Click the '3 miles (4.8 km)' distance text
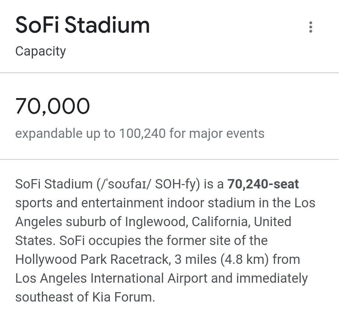 pos(222,259)
